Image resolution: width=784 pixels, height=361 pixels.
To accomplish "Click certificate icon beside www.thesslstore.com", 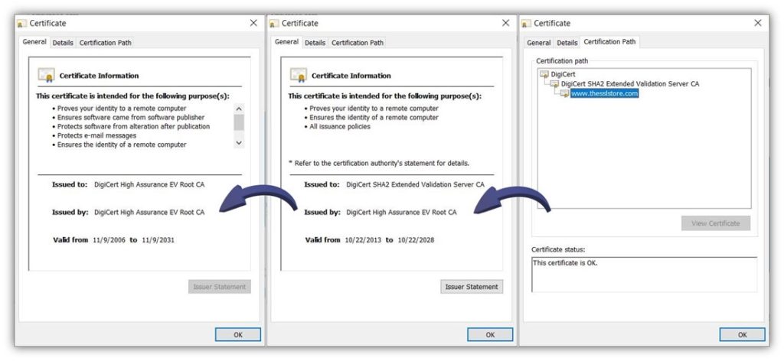I will click(x=564, y=93).
